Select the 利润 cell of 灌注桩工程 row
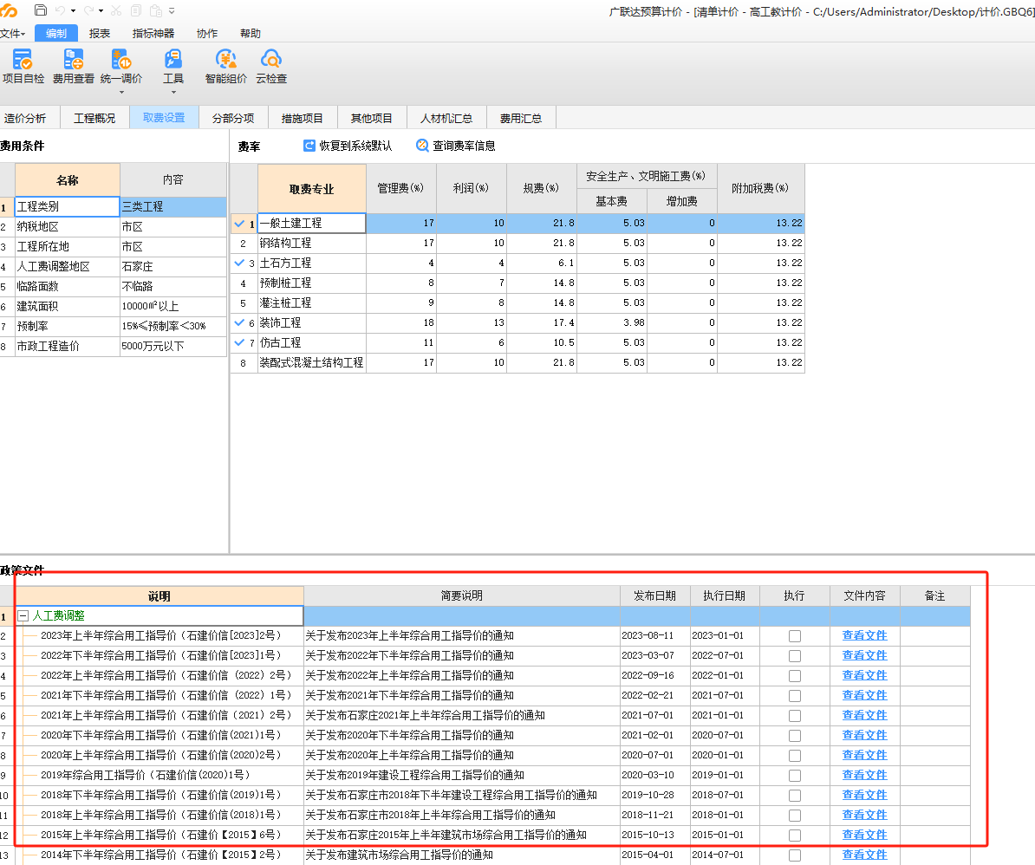The width and height of the screenshot is (1035, 865). [472, 302]
